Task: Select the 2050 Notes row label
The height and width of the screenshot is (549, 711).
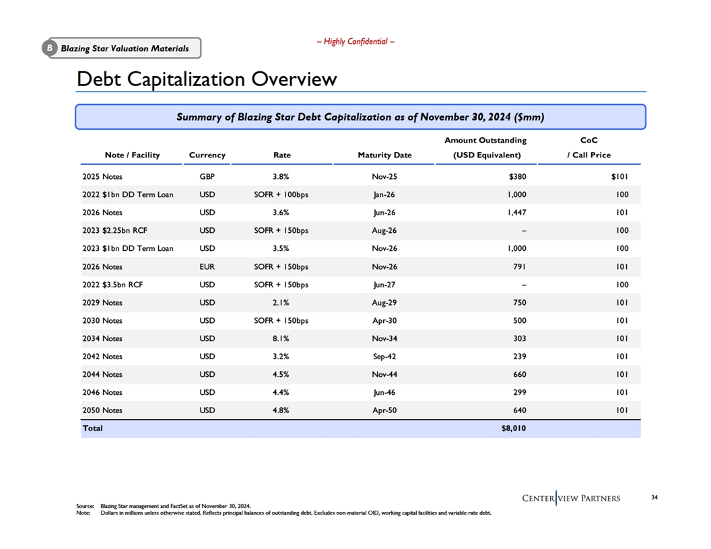Action: click(x=102, y=410)
